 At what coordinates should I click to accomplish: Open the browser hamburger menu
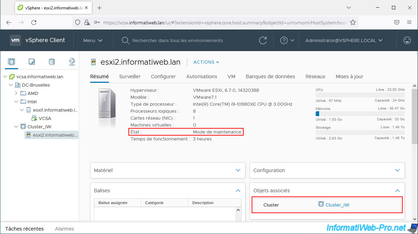[x=409, y=22]
